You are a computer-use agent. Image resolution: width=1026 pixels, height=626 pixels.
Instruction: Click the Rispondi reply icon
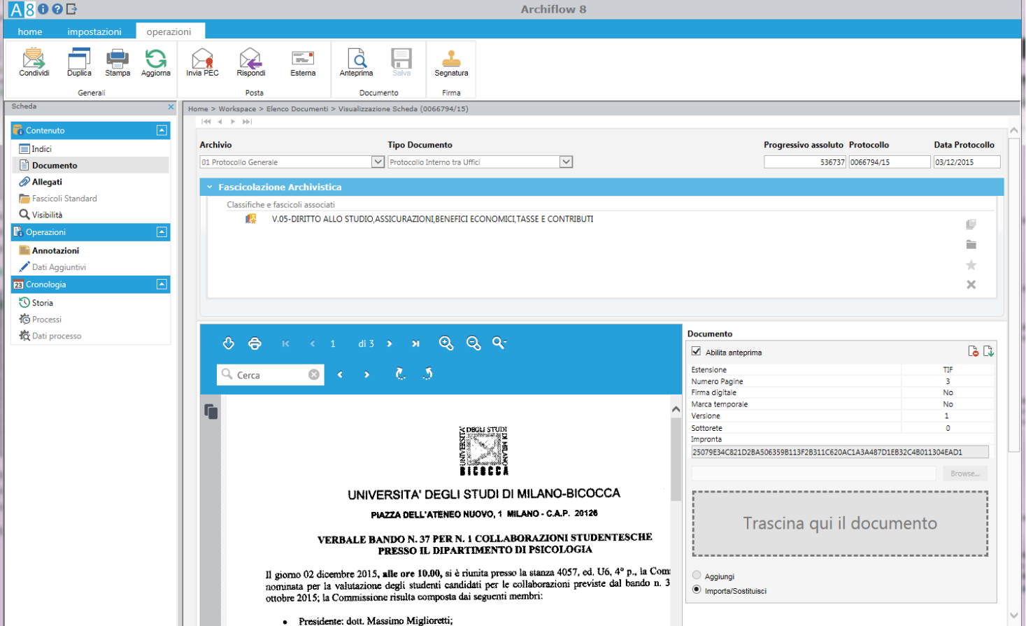coord(250,59)
